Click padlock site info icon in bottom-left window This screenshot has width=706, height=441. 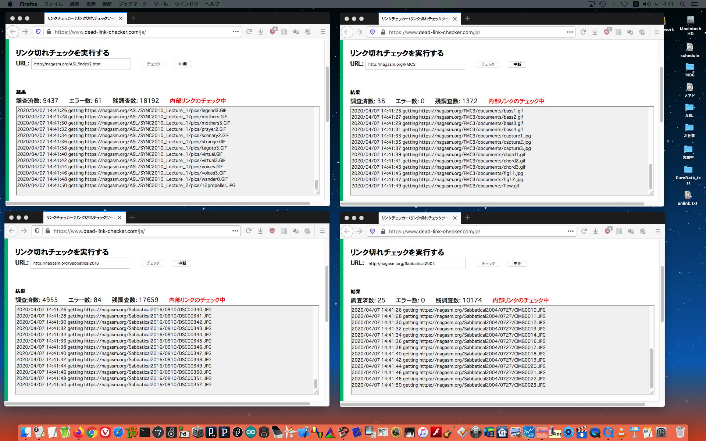pyautogui.click(x=48, y=231)
